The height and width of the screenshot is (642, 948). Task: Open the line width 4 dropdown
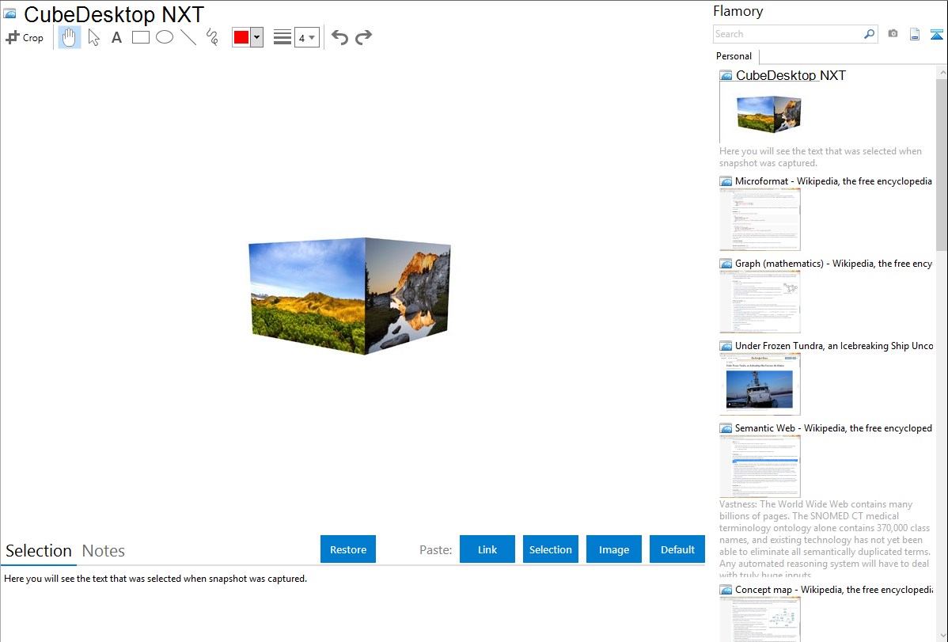(x=307, y=37)
